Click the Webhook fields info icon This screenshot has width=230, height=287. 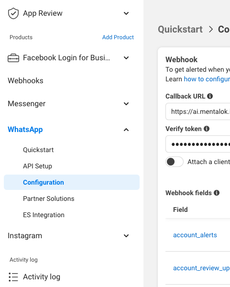(x=217, y=193)
